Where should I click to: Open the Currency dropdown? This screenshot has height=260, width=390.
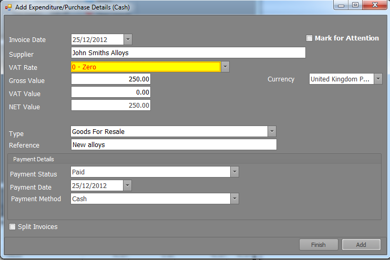click(x=378, y=79)
